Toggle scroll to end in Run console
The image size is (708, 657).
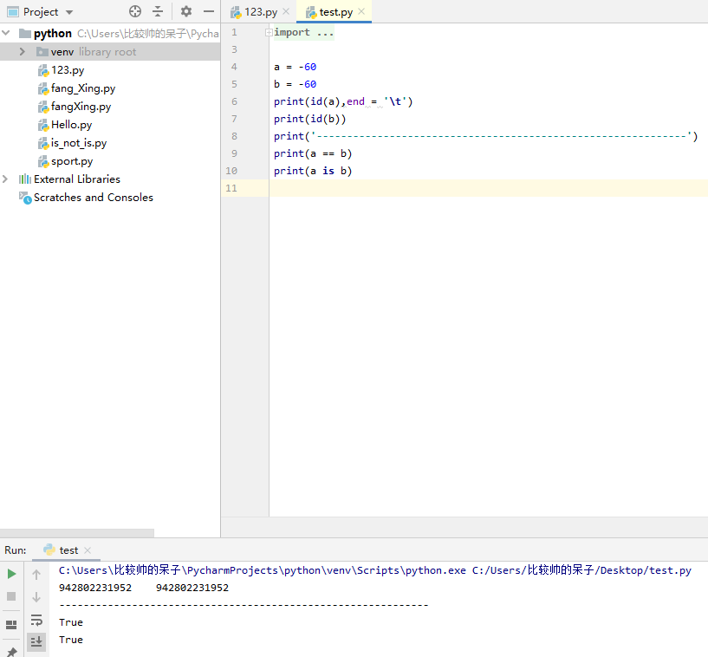(x=36, y=641)
